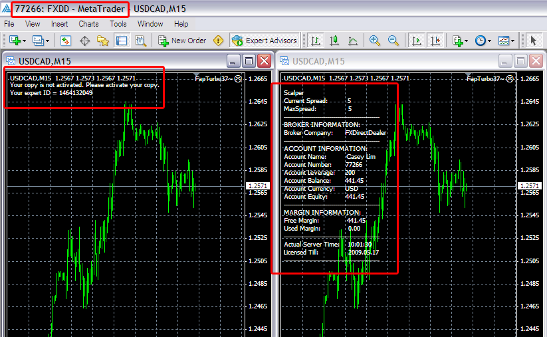Minimize the active USDCAD,M15 chart window
This screenshot has height=337, width=547.
tap(233, 61)
